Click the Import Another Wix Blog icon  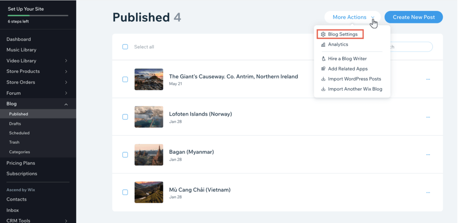[x=323, y=89]
